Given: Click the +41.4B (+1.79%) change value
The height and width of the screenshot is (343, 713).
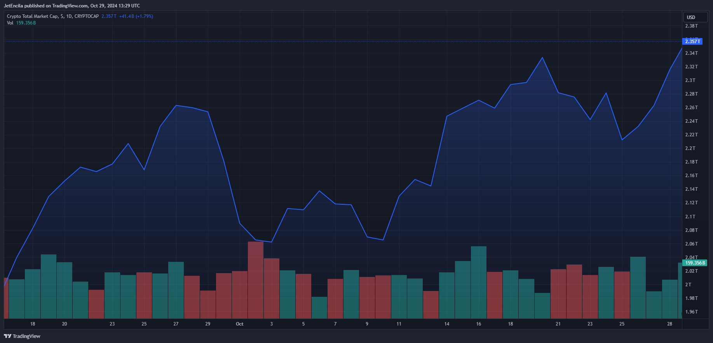Looking at the screenshot, I should coord(136,16).
